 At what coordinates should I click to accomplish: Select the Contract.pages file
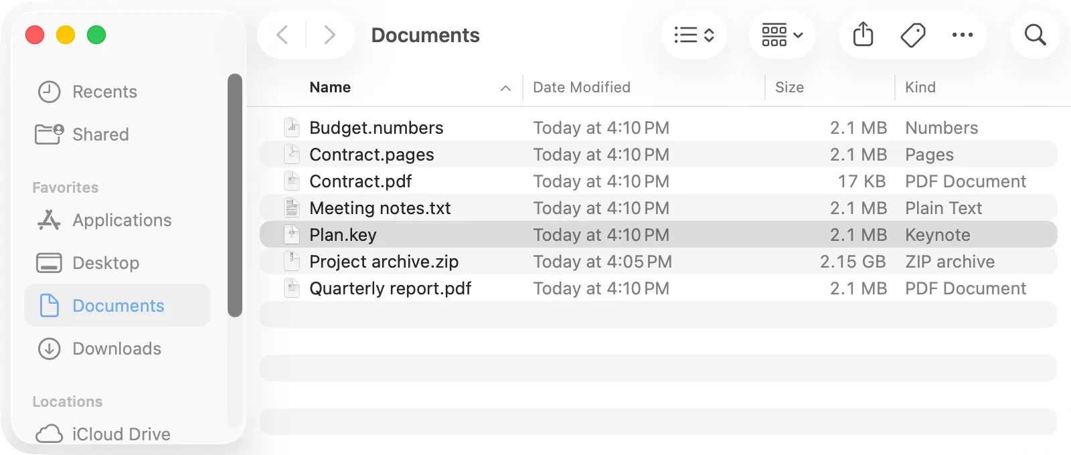click(x=659, y=154)
